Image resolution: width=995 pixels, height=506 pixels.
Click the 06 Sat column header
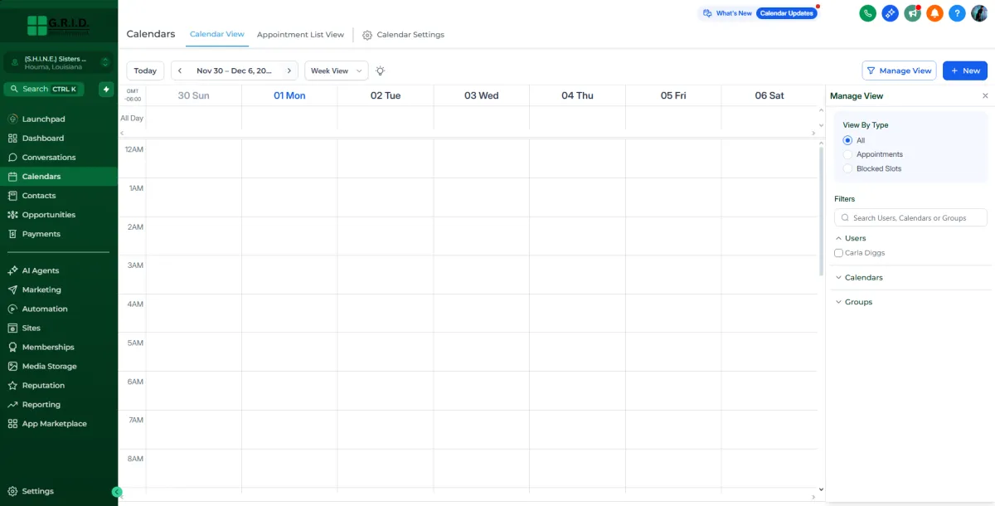[x=769, y=95]
